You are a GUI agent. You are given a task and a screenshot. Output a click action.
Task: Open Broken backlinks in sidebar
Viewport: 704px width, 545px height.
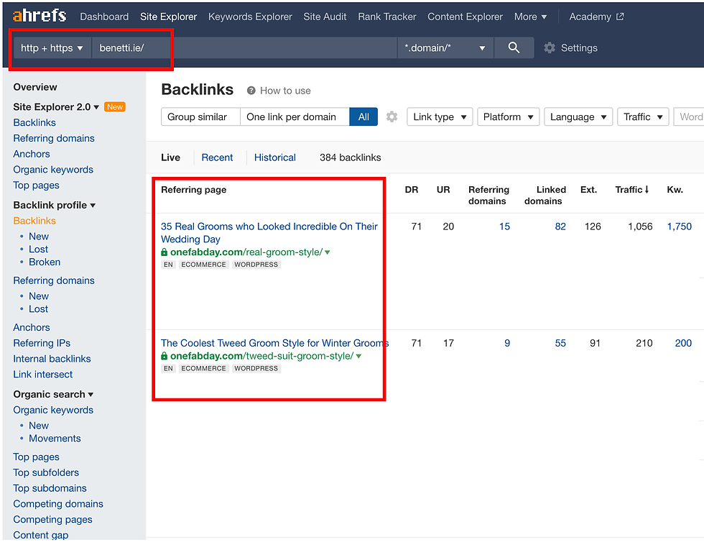tap(45, 262)
